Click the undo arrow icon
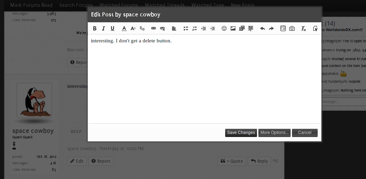The image size is (366, 179). tap(263, 29)
